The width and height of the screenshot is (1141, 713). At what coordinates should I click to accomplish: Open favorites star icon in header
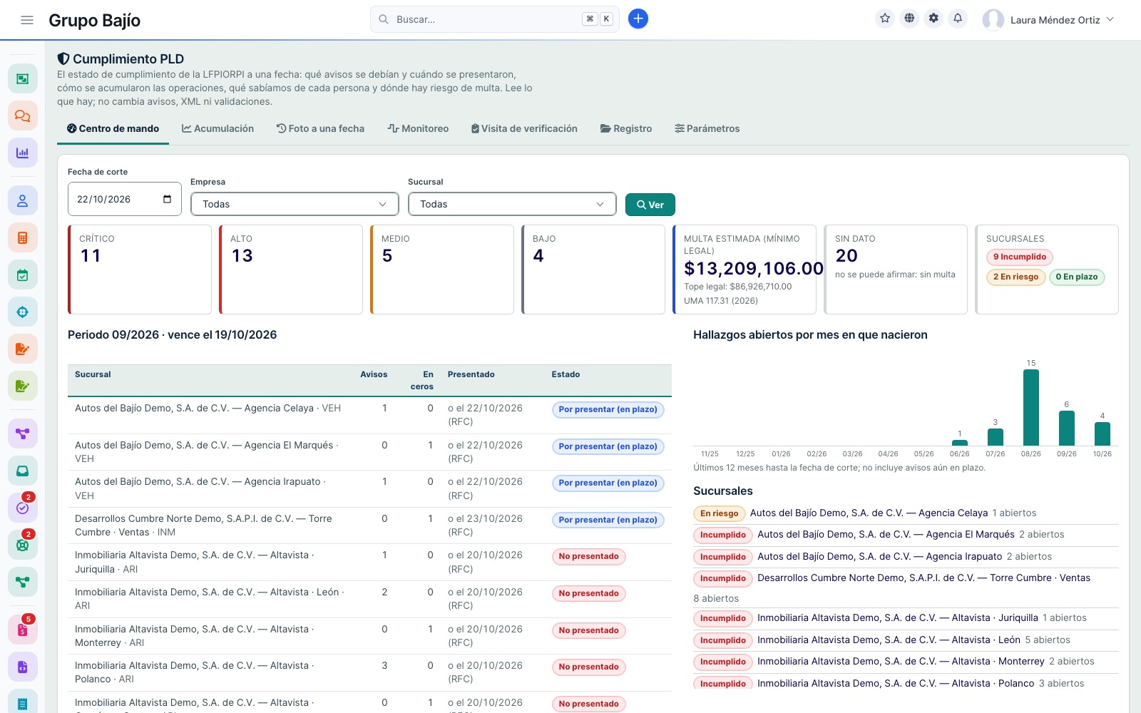(x=885, y=19)
